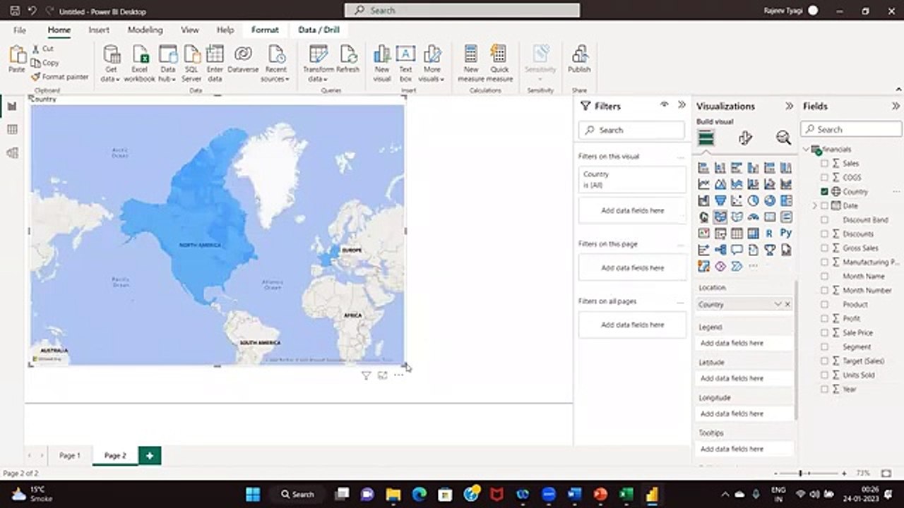Open the File menu
The width and height of the screenshot is (904, 508).
(20, 30)
